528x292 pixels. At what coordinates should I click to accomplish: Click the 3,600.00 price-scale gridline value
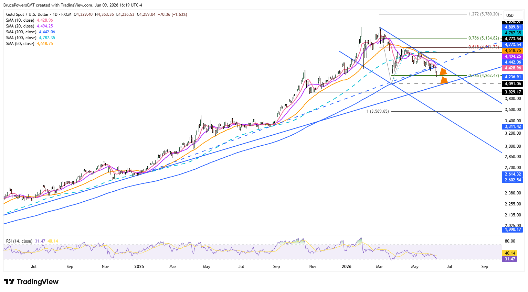(513, 110)
